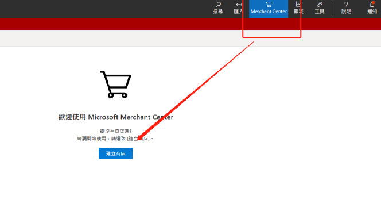The width and height of the screenshot is (381, 215).
Task: Click the 若要開始使用 instruction text
Action: coord(115,139)
